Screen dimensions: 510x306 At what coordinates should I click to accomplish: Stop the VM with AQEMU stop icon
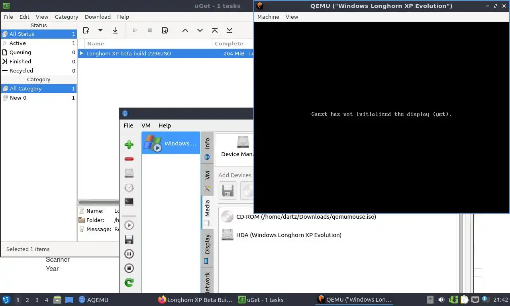click(129, 268)
